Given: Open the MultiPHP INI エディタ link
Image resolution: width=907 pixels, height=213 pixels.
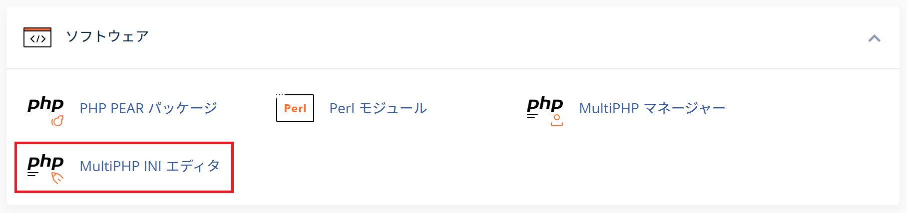Looking at the screenshot, I should pos(150,166).
